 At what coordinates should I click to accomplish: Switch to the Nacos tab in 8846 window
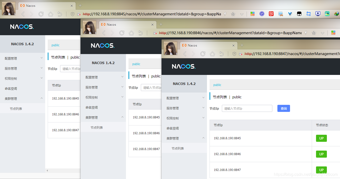point(127,24)
